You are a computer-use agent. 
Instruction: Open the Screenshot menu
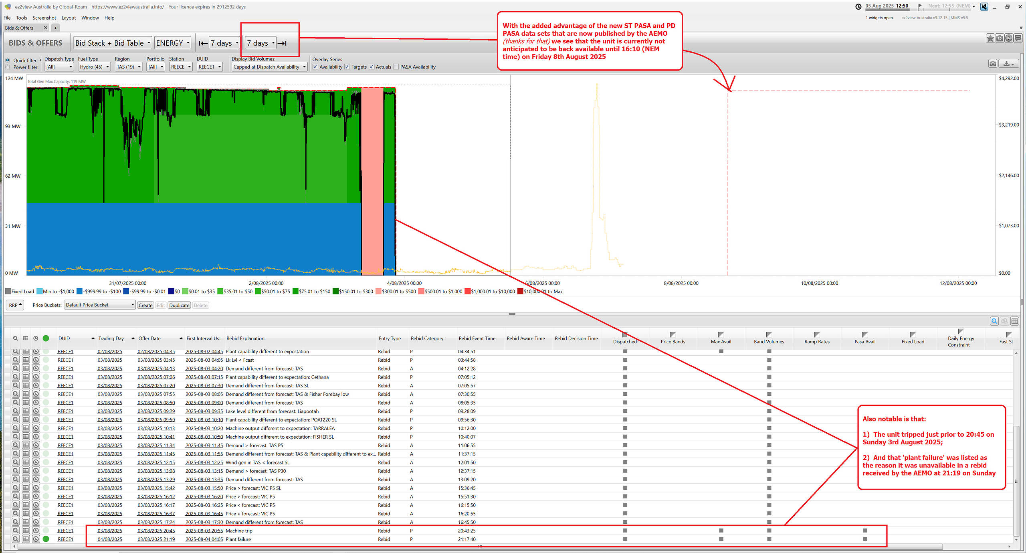tap(44, 18)
